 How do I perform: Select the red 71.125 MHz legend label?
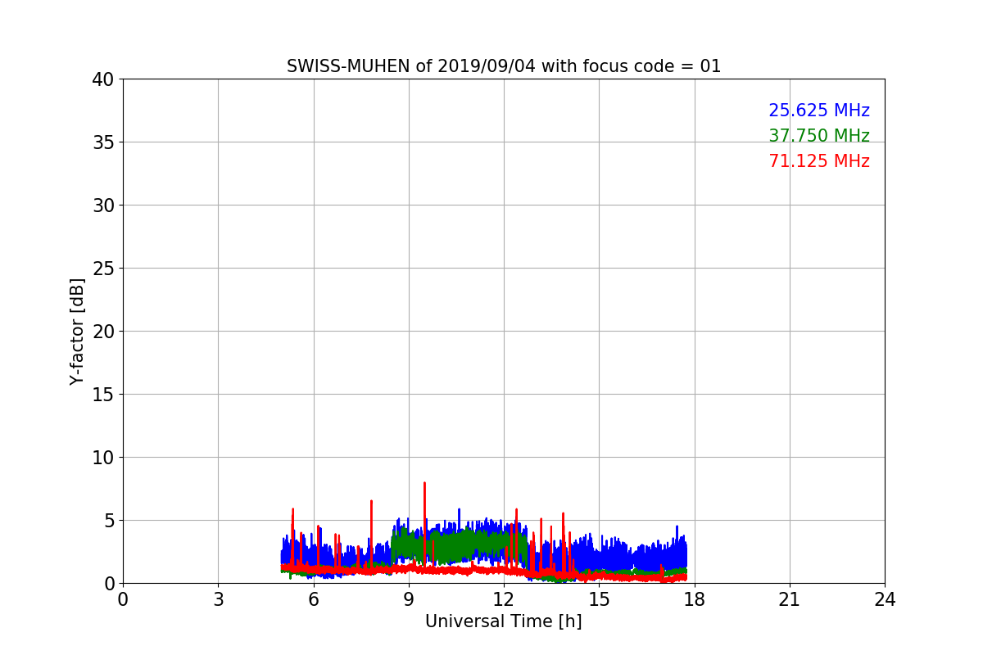click(819, 161)
